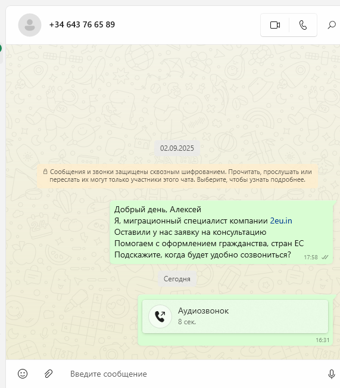Screen dimensions: 340x388
Task: Select the "Добрый день, Алексей" message bubble
Action: pos(222,232)
